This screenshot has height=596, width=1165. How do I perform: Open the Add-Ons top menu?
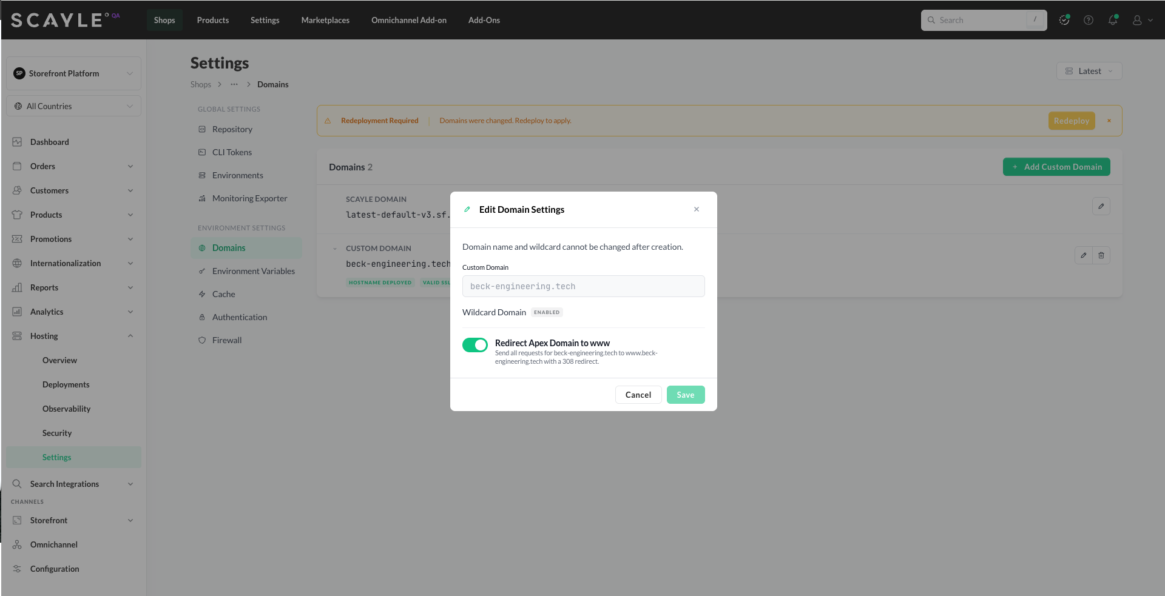tap(484, 20)
